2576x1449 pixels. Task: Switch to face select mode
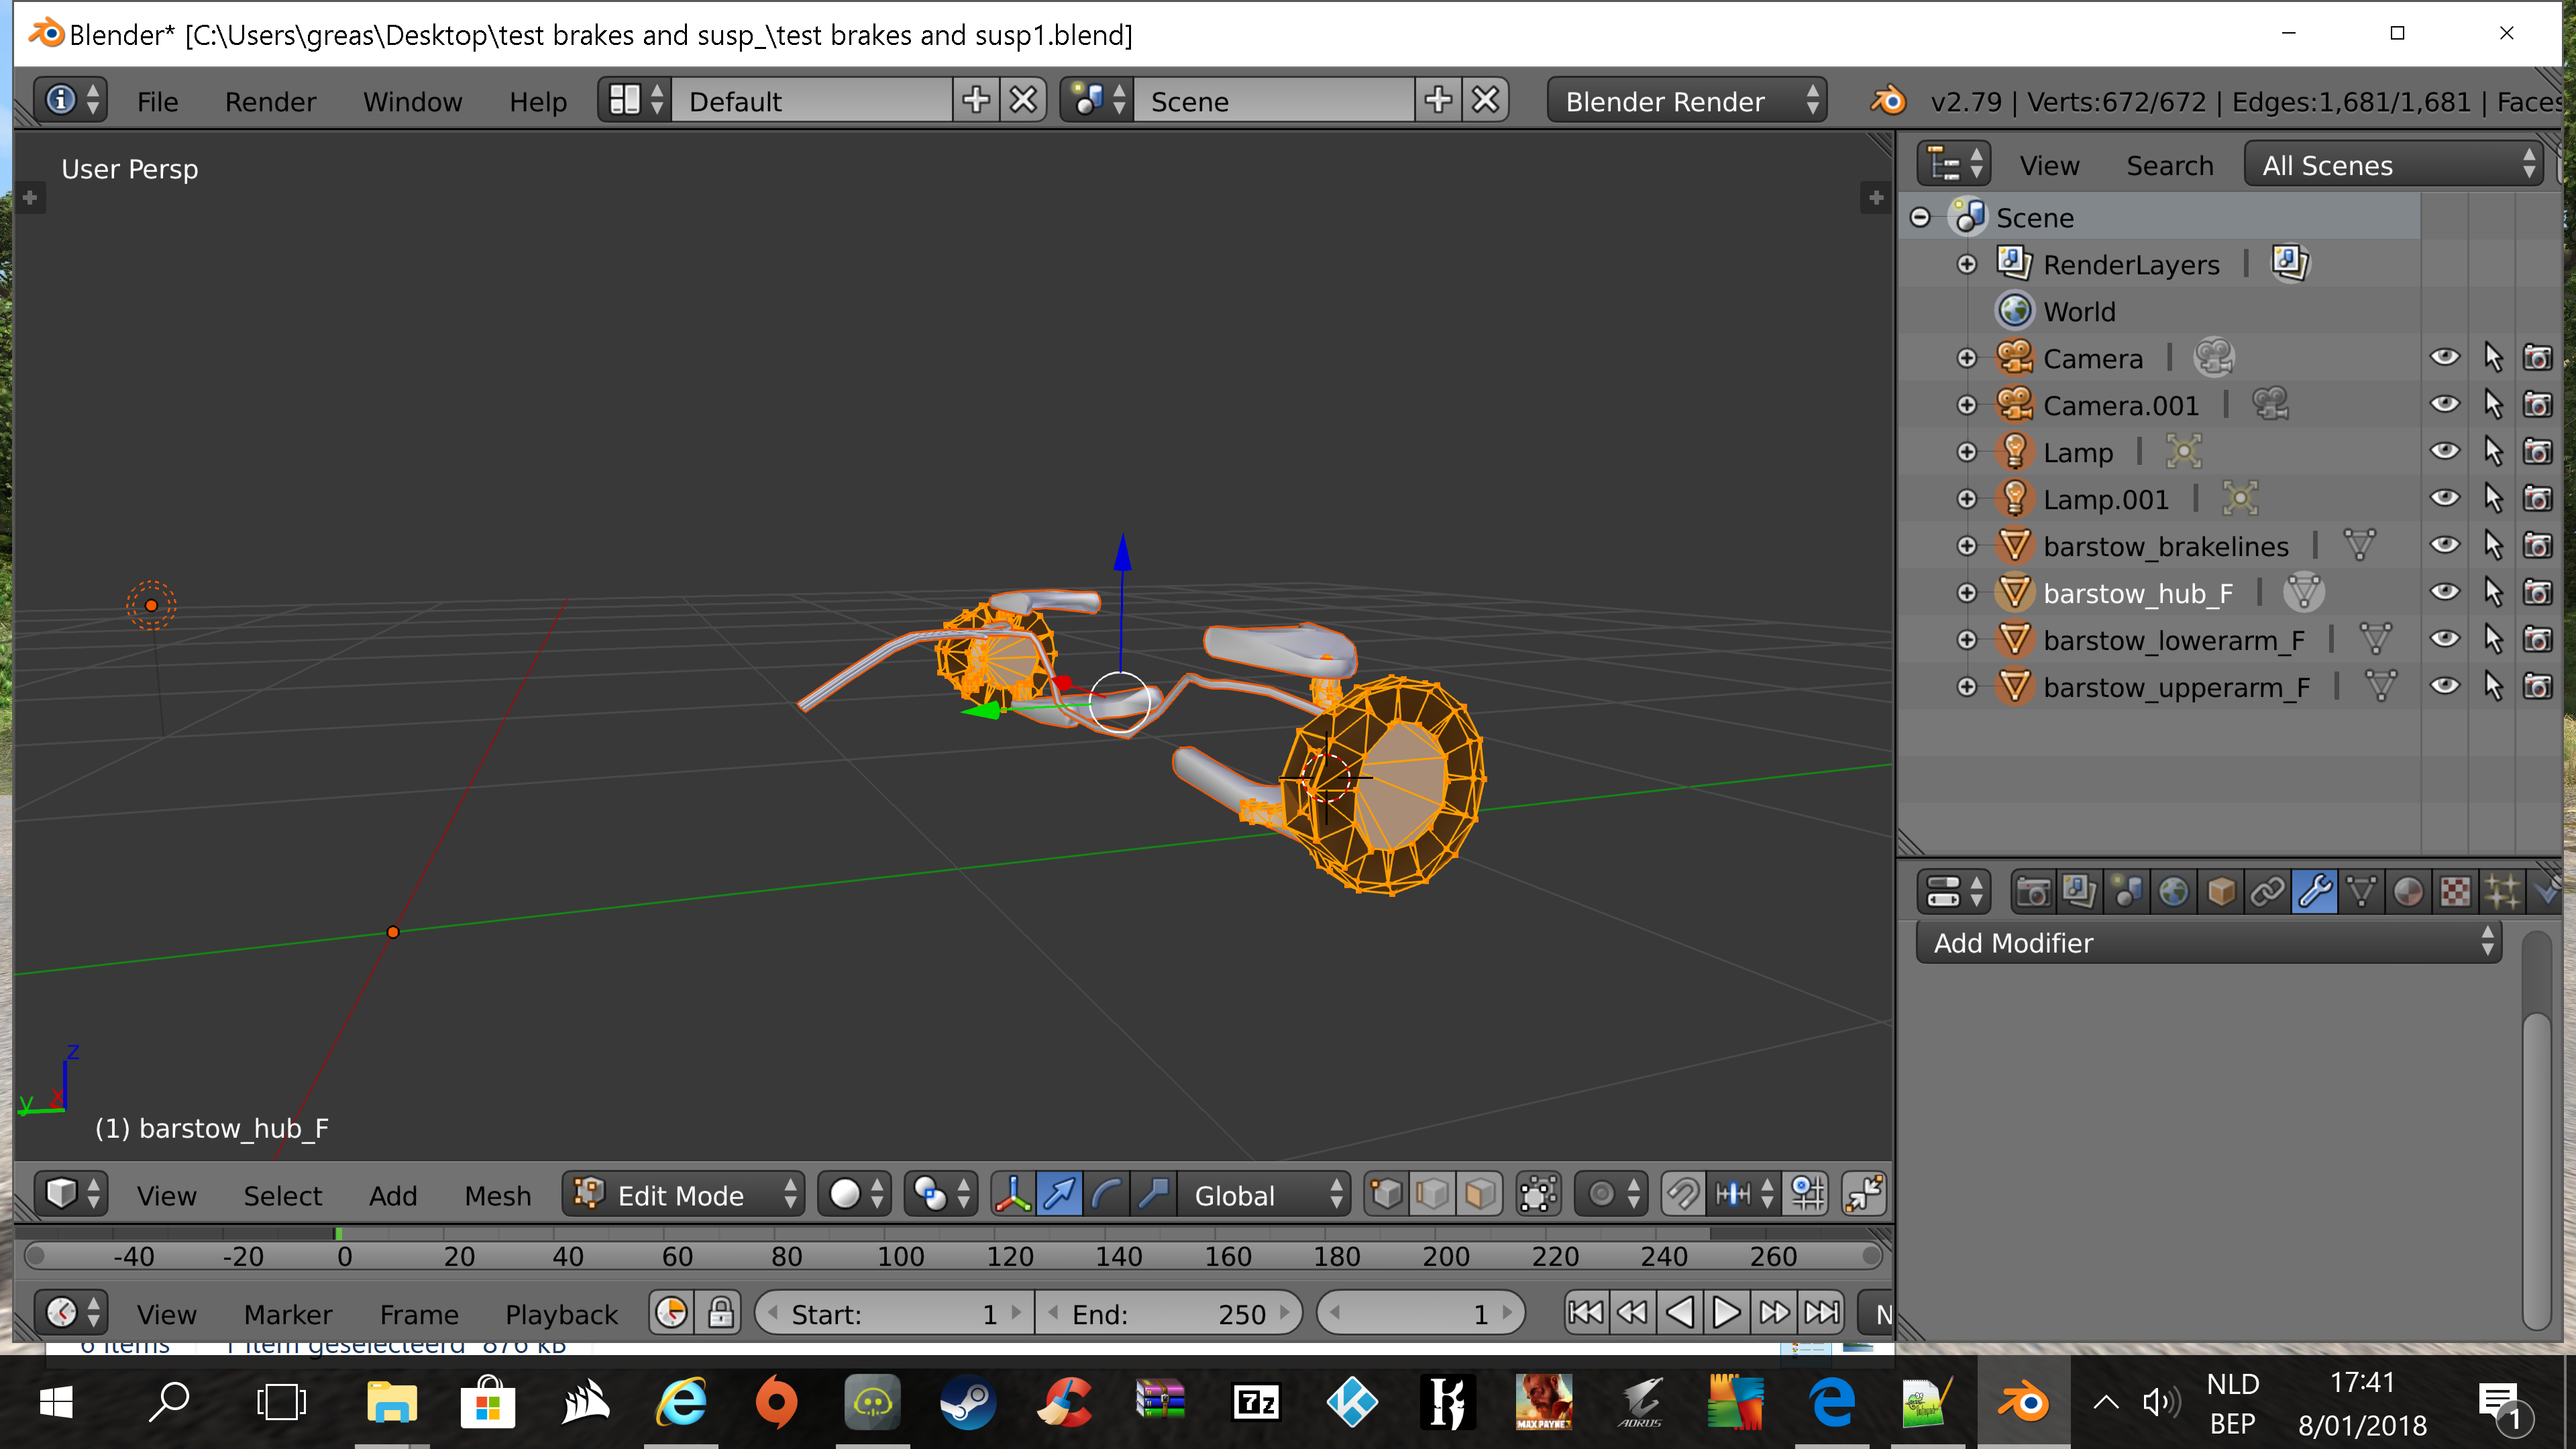click(x=1480, y=1194)
